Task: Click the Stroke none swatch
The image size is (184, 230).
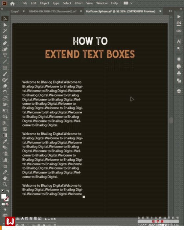Action: 6,199
